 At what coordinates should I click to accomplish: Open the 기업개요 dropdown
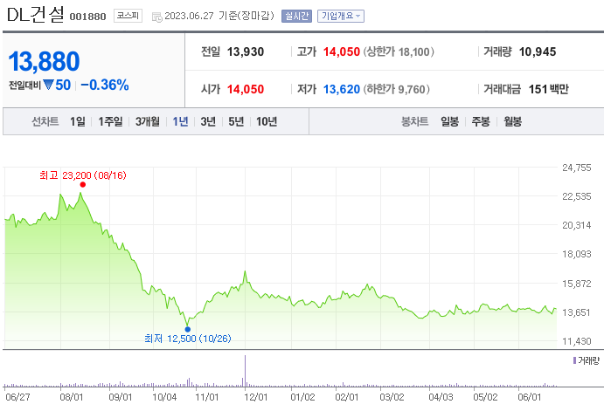[341, 16]
